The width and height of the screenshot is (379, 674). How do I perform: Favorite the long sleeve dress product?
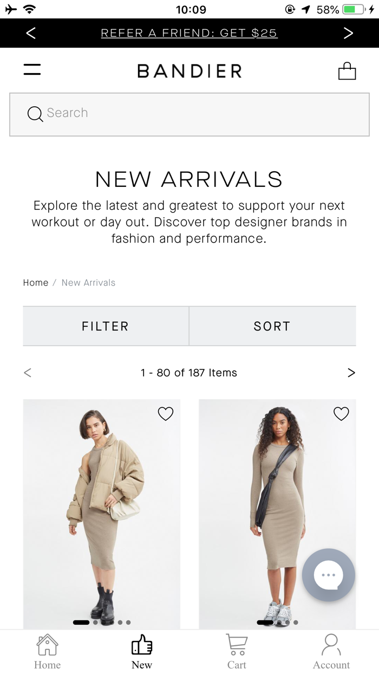click(x=341, y=414)
